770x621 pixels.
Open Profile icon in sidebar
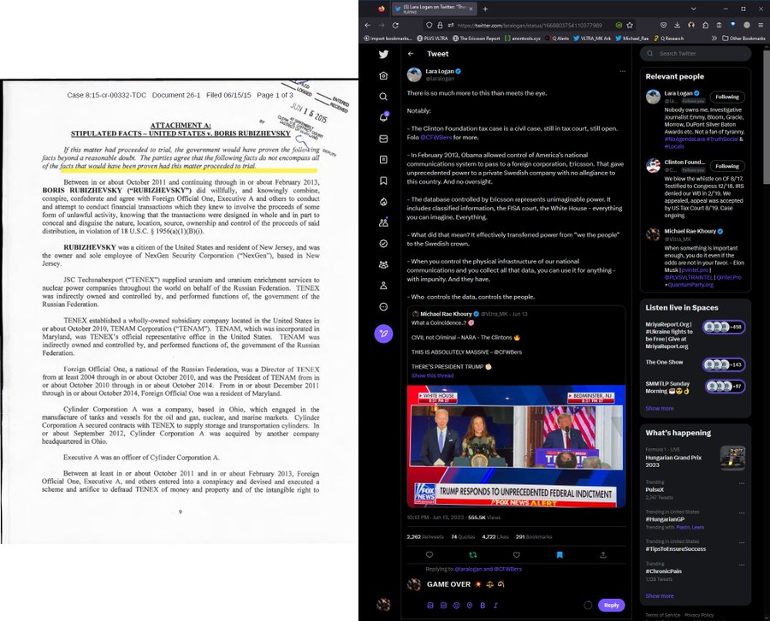[x=383, y=286]
